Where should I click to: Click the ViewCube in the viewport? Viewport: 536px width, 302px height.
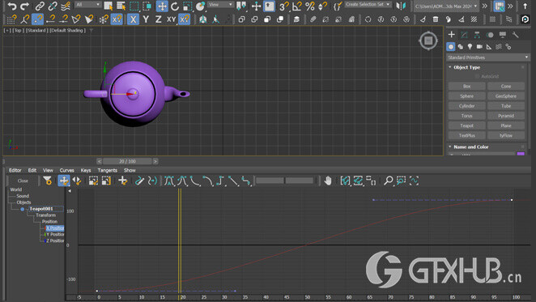coord(428,40)
